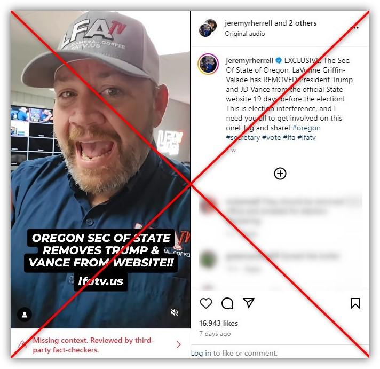The width and height of the screenshot is (380, 369).
Task: Click the video to pause playback
Action: coord(100,169)
